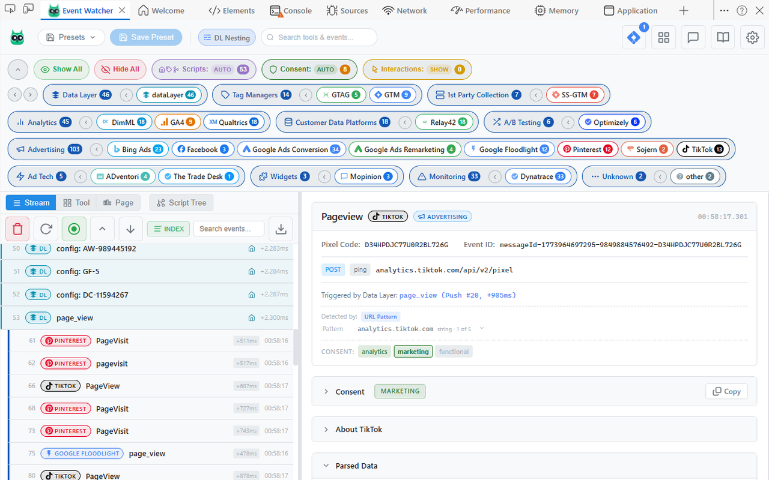This screenshot has height=480, width=769.
Task: Switch to the Page tab
Action: tap(118, 203)
